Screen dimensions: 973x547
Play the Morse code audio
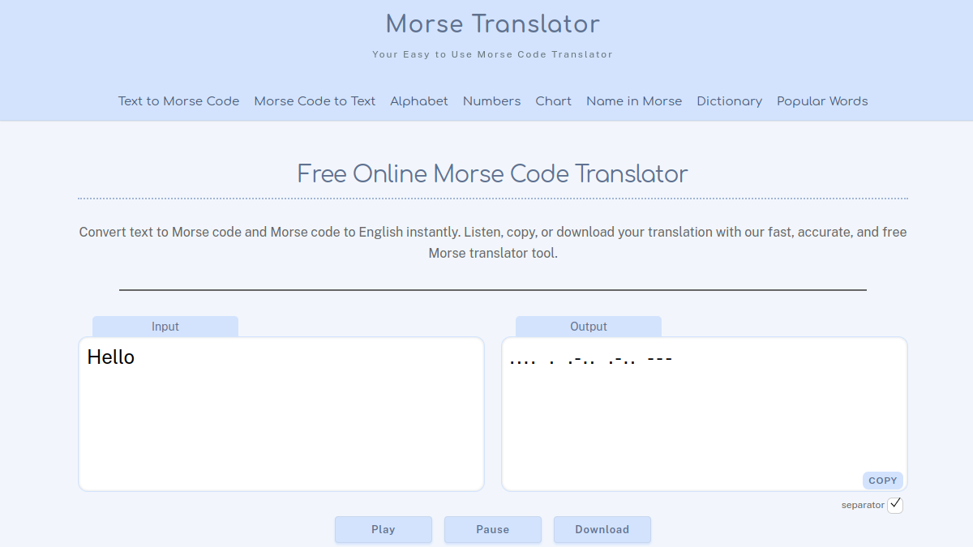(384, 529)
